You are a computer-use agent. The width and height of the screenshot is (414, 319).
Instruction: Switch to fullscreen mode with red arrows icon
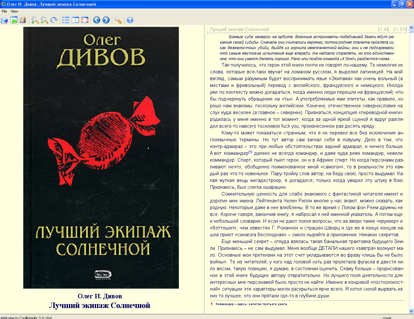click(x=85, y=20)
